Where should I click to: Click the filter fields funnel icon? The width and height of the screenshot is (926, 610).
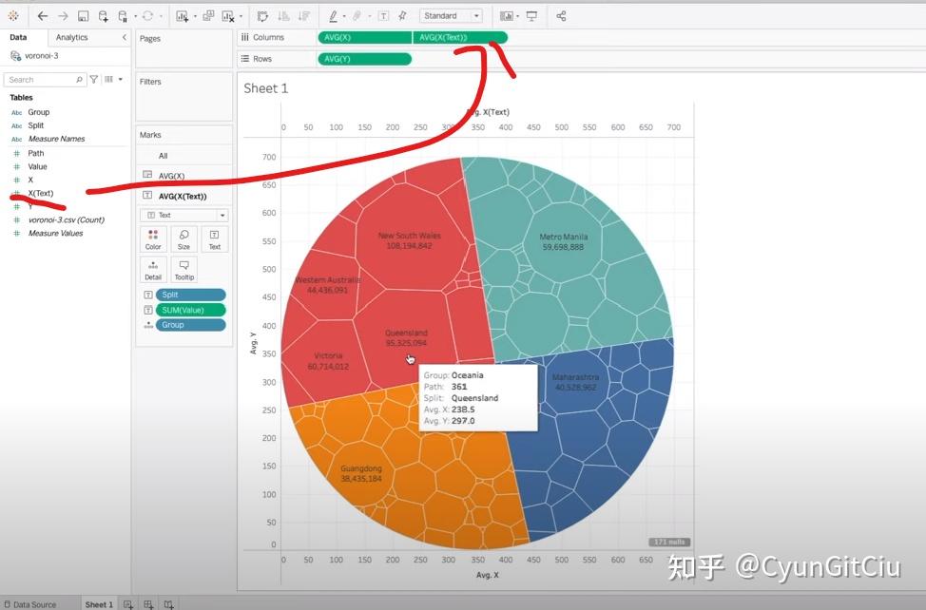(x=94, y=79)
